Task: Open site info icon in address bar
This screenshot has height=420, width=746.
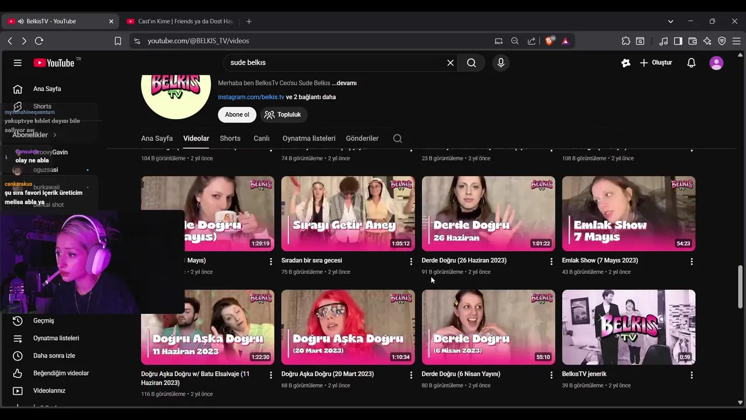Action: coord(137,41)
